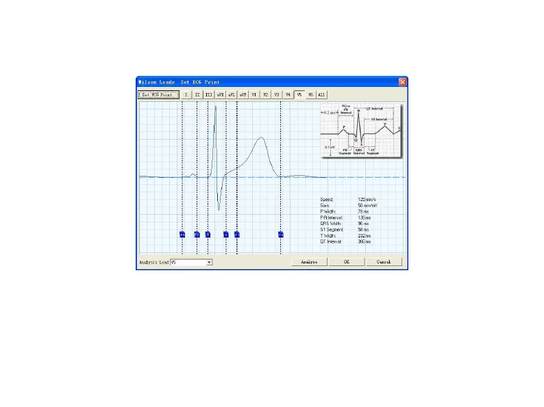Click the Cancel button
The image size is (544, 407).
(384, 262)
